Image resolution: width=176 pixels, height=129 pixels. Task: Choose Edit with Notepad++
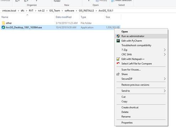click(x=141, y=59)
